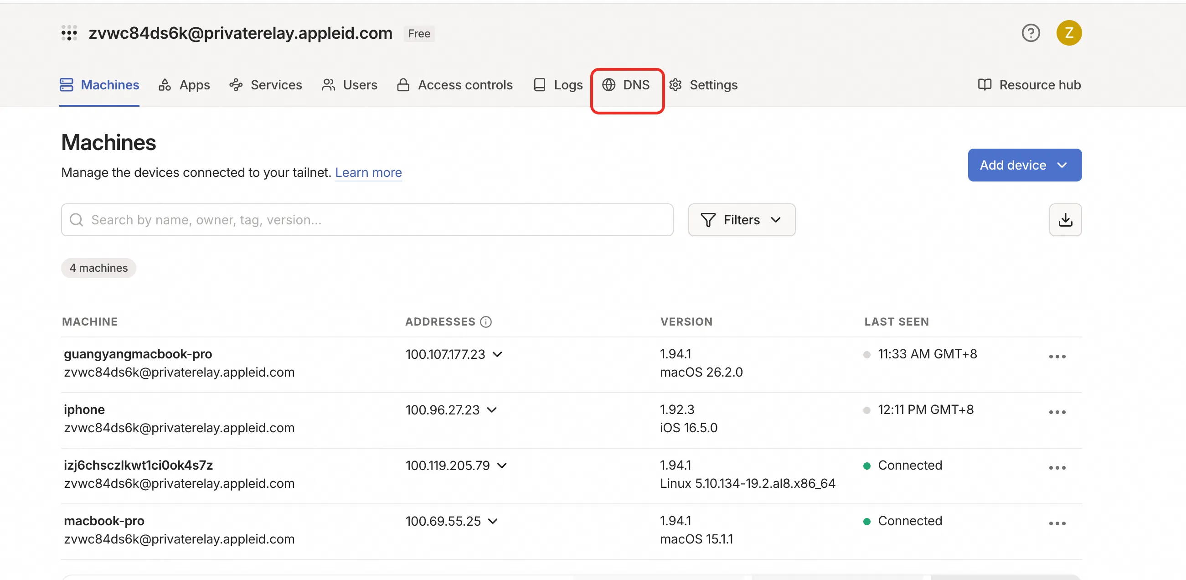Viewport: 1186px width, 580px height.
Task: Open more options for macbook-pro row
Action: click(x=1057, y=523)
